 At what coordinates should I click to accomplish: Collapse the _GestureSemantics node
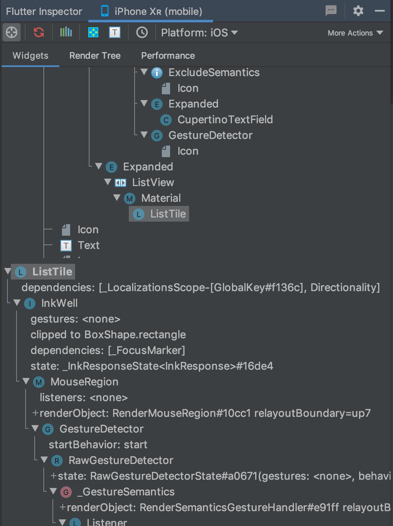(53, 491)
